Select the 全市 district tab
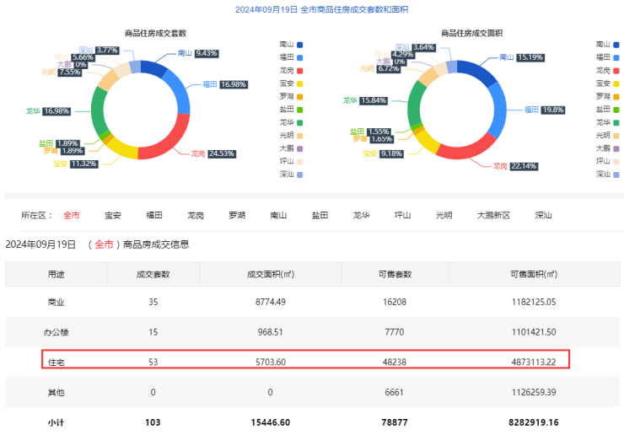 (72, 215)
